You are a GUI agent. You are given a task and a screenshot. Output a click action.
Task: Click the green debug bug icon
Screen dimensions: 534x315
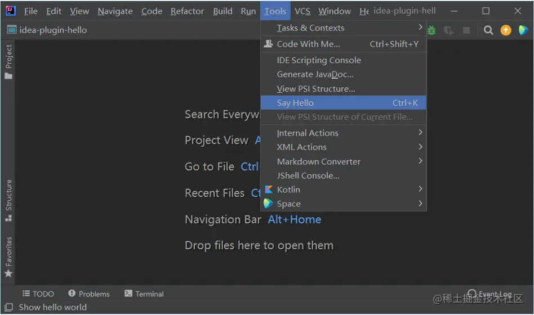(x=431, y=30)
